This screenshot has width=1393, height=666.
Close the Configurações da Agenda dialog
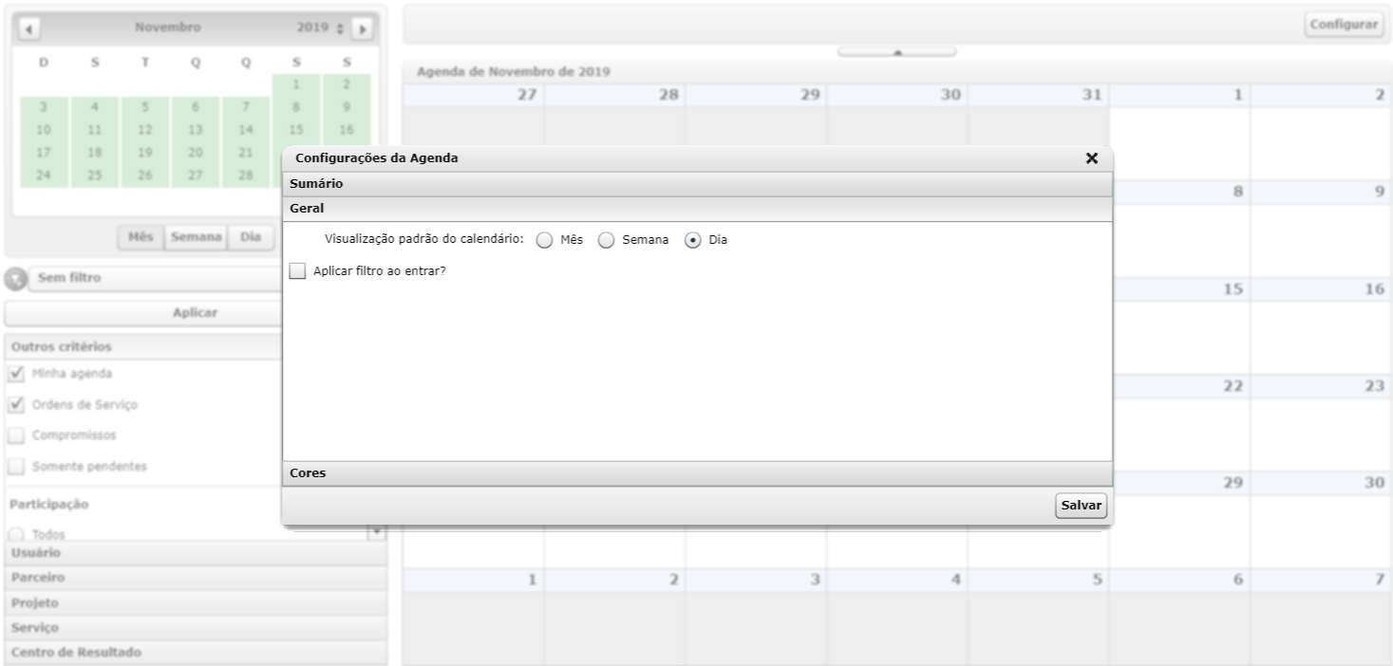(1092, 158)
